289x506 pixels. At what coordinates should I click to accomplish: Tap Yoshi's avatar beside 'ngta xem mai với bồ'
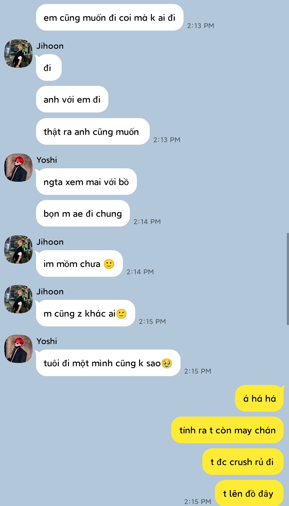click(x=18, y=168)
